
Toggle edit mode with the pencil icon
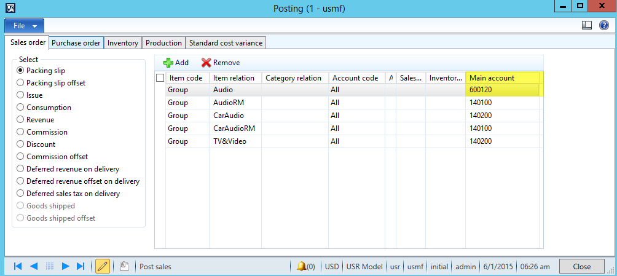(x=103, y=266)
